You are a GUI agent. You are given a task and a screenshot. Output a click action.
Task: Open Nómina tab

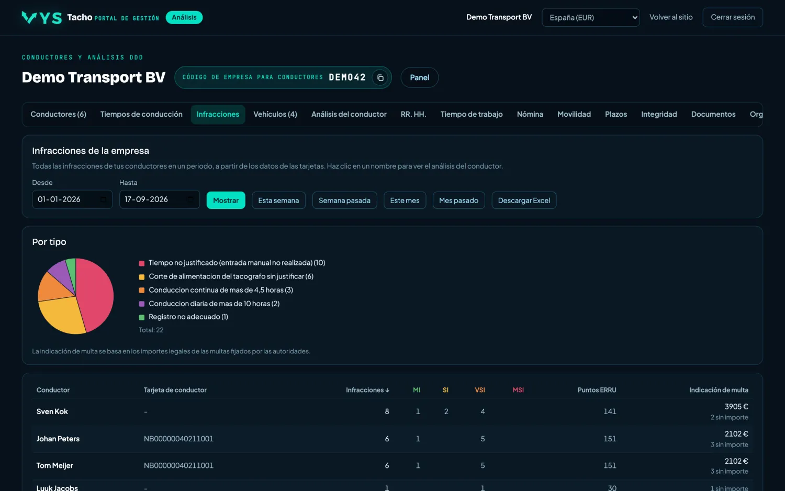click(530, 114)
